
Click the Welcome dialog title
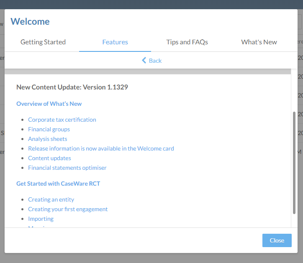click(x=30, y=22)
